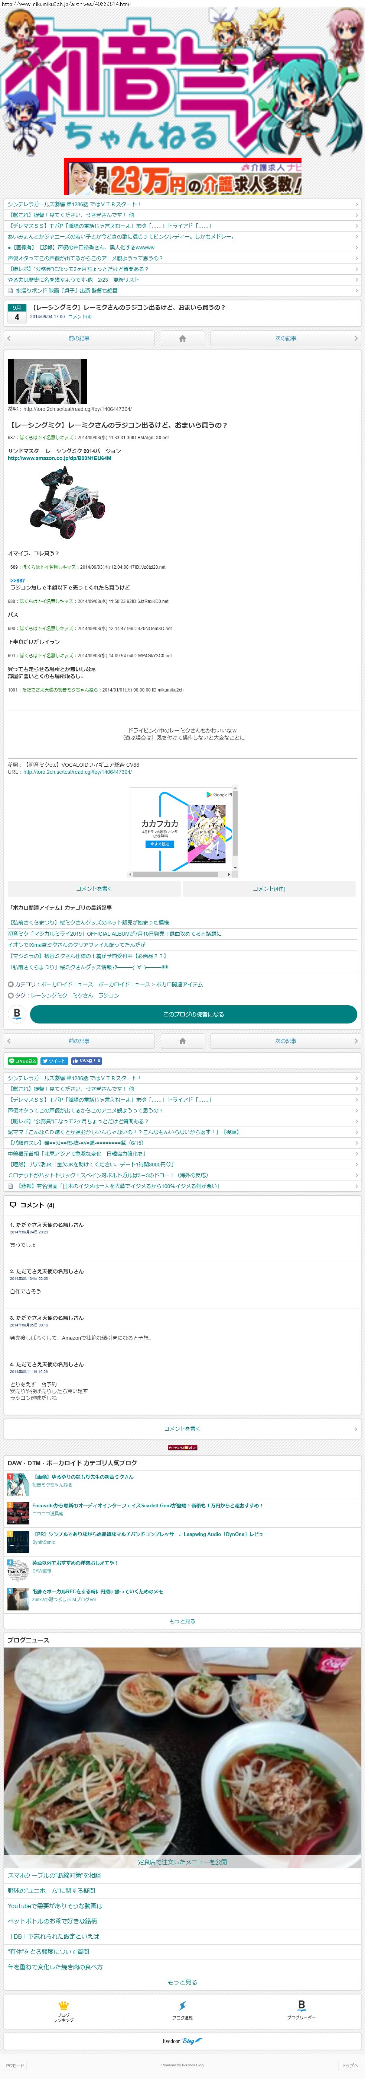Share the article with the LINEで送る button
The width and height of the screenshot is (365, 2079).
[23, 1061]
